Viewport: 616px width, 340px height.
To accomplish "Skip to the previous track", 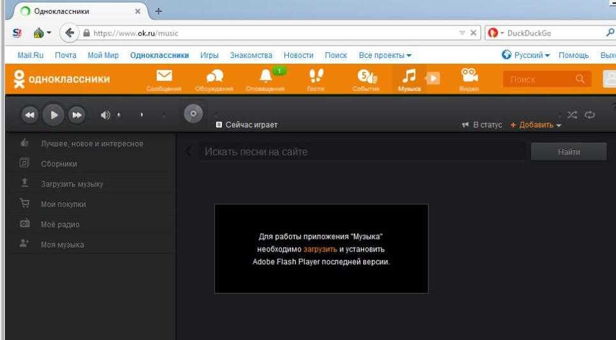I will click(x=30, y=115).
